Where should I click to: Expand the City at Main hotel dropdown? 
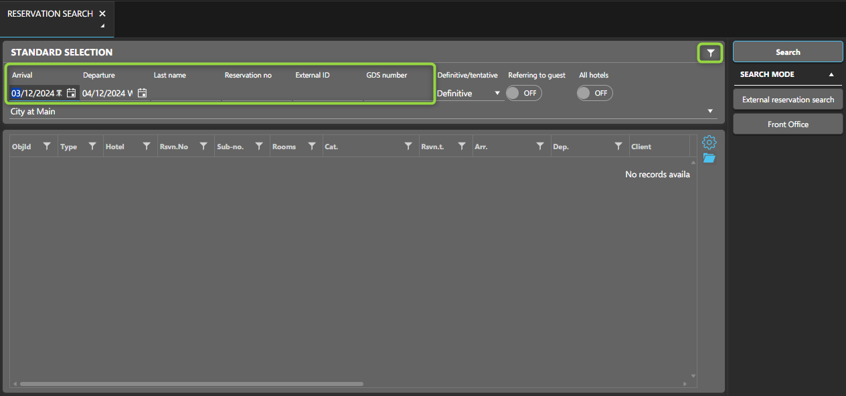point(709,112)
